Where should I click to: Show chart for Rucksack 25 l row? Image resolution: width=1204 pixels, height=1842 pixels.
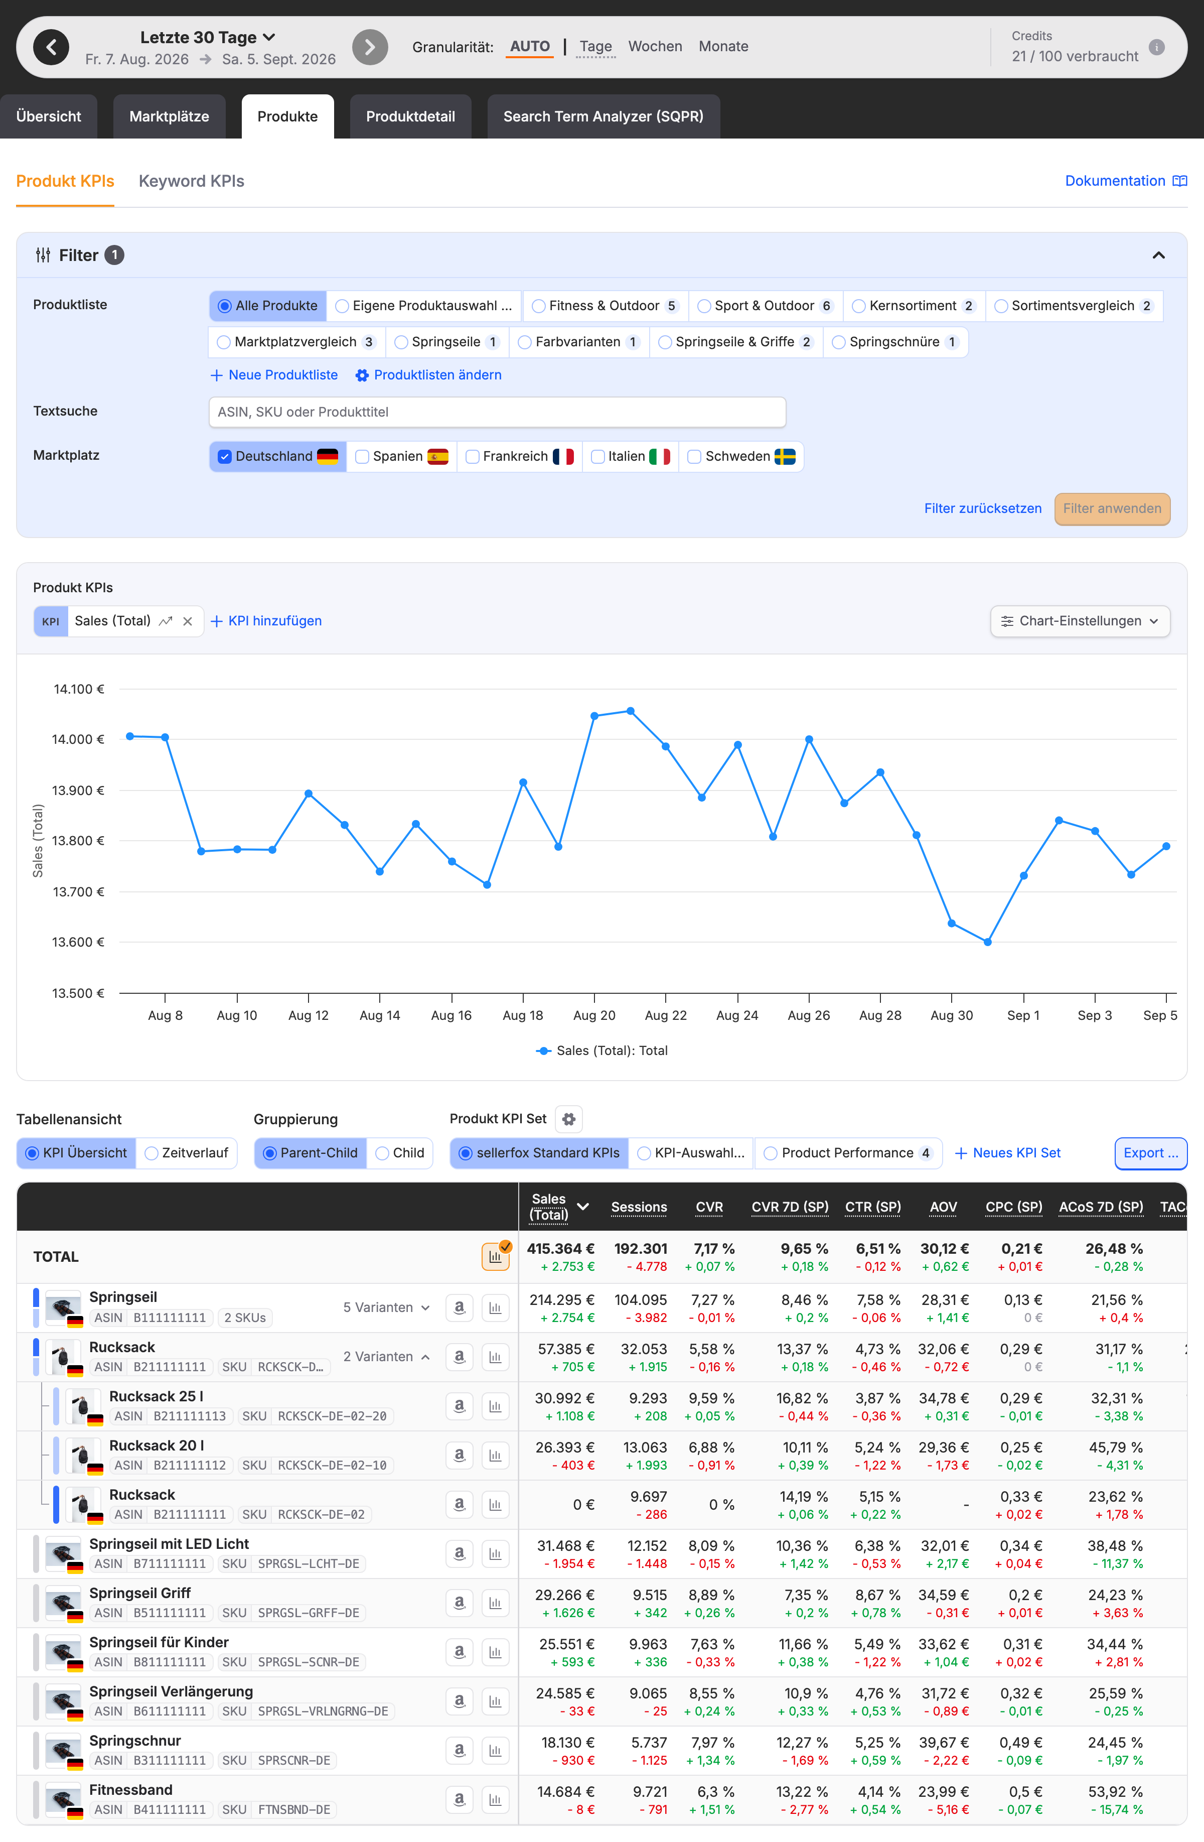click(495, 1406)
